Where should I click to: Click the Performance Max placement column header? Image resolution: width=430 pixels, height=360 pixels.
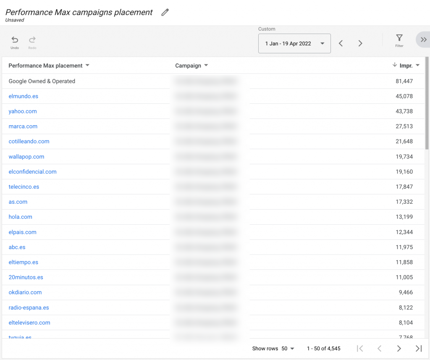pyautogui.click(x=45, y=66)
